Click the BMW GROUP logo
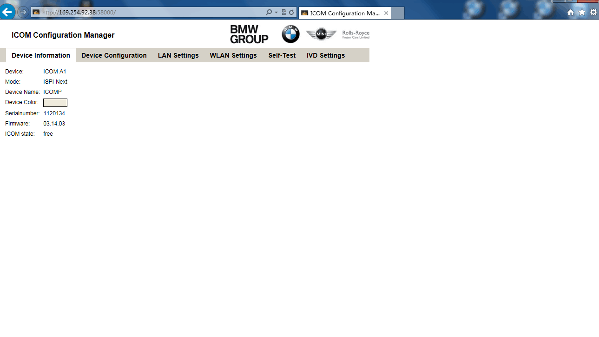 249,34
